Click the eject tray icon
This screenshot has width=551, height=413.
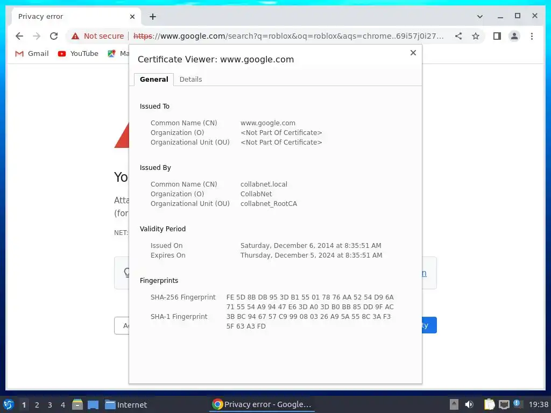click(x=454, y=404)
